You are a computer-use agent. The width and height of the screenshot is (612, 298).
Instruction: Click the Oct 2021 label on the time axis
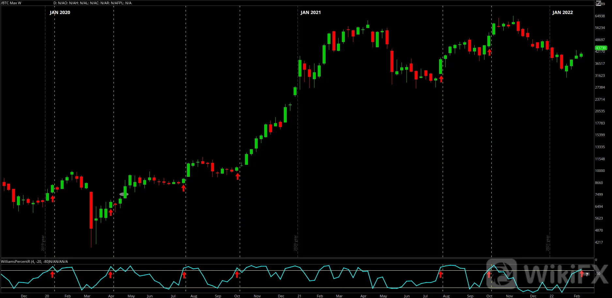click(489, 296)
